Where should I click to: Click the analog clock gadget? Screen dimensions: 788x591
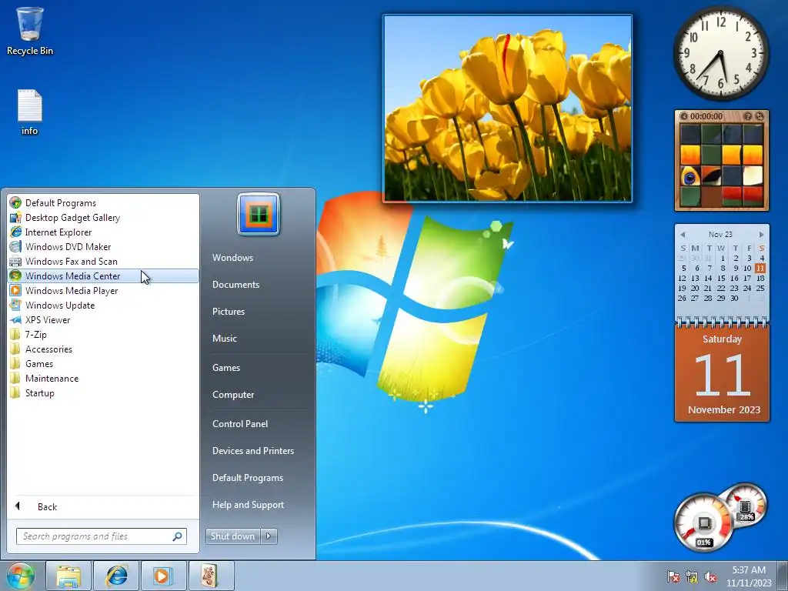(720, 53)
